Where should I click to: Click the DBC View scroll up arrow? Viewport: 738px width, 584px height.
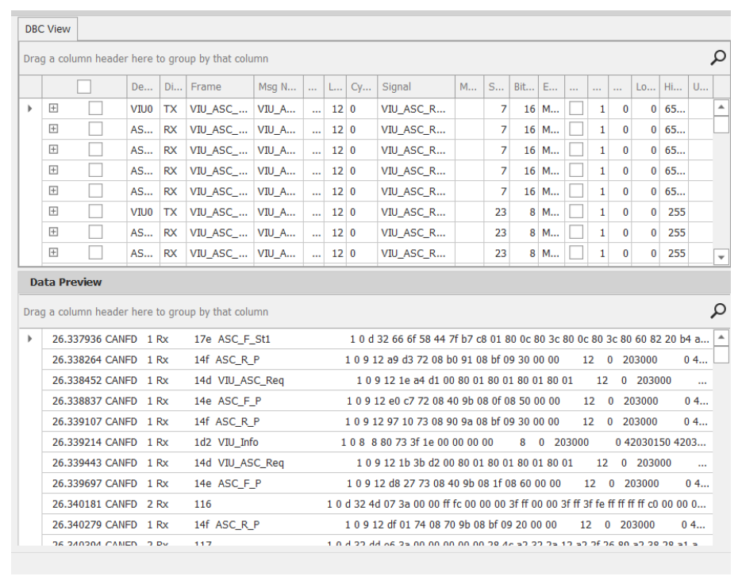point(721,107)
